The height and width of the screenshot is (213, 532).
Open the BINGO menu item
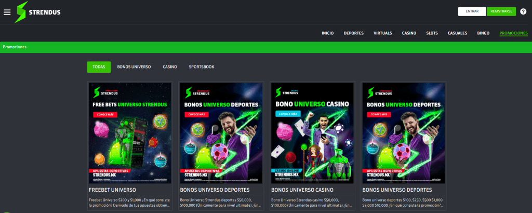(483, 33)
